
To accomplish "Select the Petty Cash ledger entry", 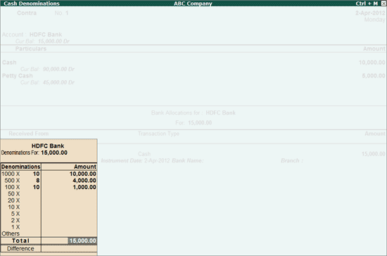I will tap(18, 76).
